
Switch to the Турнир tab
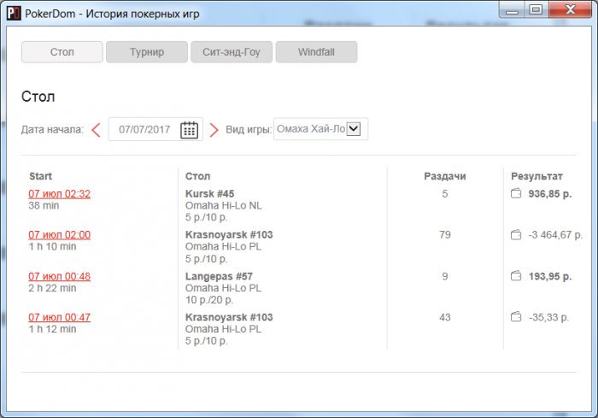pos(147,52)
